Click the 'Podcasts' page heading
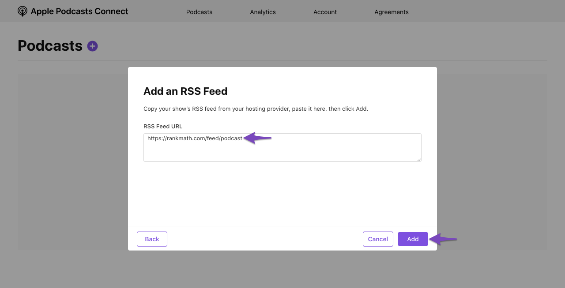 point(50,46)
